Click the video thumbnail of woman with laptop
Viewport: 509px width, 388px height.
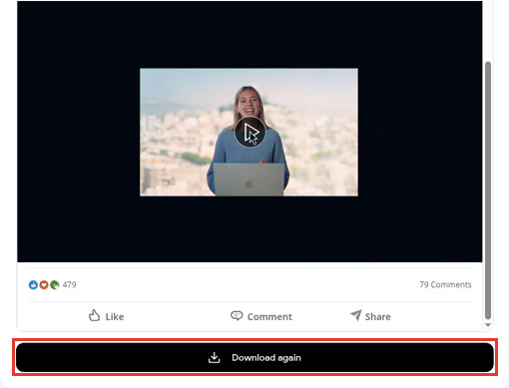pos(249,132)
